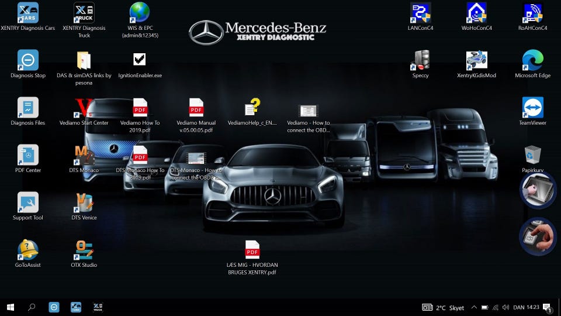The height and width of the screenshot is (316, 561).
Task: Open volume speaker tray icon
Action: (x=505, y=307)
